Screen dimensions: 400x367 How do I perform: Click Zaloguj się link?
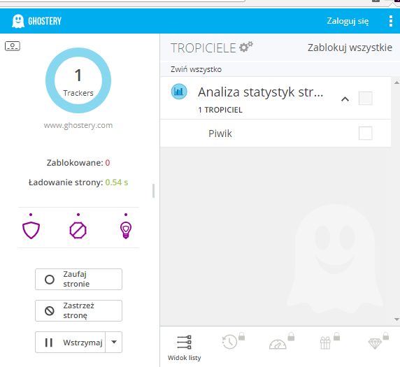tap(348, 21)
